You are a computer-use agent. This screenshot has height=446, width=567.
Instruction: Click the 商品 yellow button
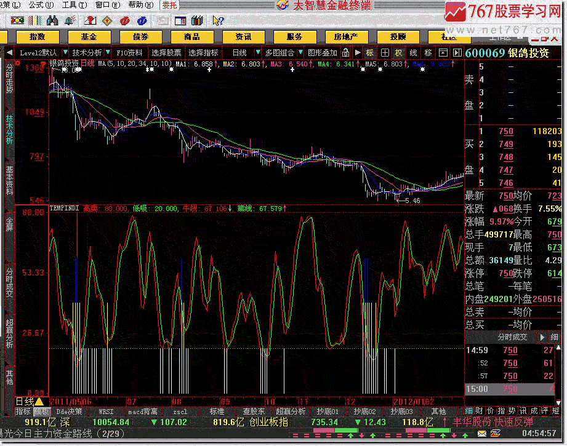pyautogui.click(x=192, y=37)
